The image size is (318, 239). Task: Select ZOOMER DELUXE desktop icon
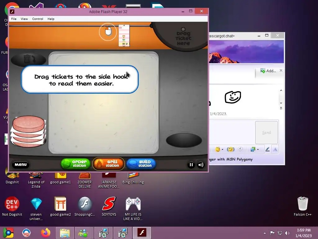[x=84, y=180]
